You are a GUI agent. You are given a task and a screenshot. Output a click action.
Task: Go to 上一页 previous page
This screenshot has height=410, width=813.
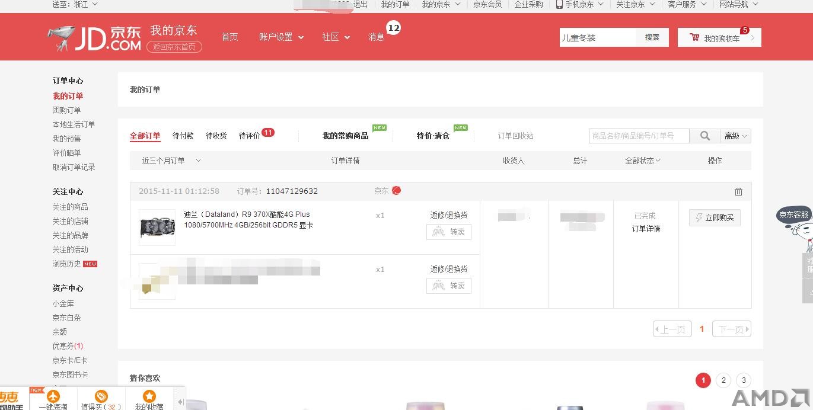click(672, 329)
